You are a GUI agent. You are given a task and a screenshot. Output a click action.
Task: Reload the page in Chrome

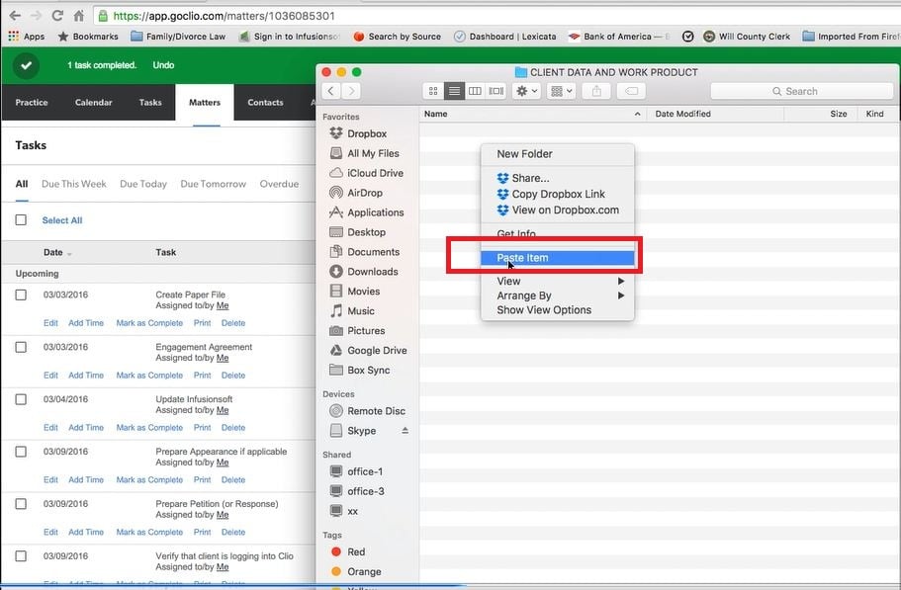coord(57,16)
